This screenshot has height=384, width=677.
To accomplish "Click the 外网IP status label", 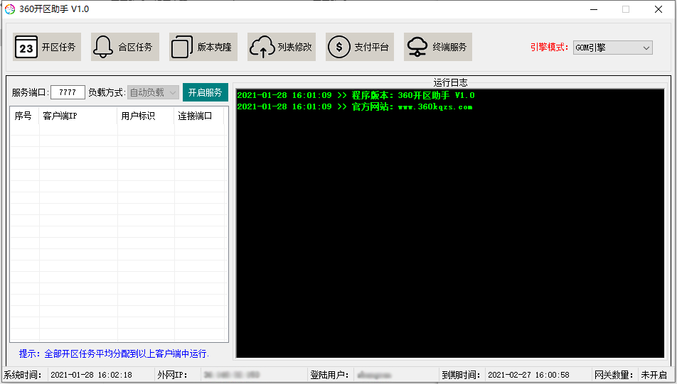I will 172,375.
